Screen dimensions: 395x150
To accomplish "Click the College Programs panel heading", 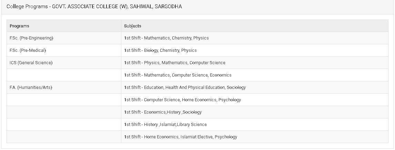I will pyautogui.click(x=94, y=7).
